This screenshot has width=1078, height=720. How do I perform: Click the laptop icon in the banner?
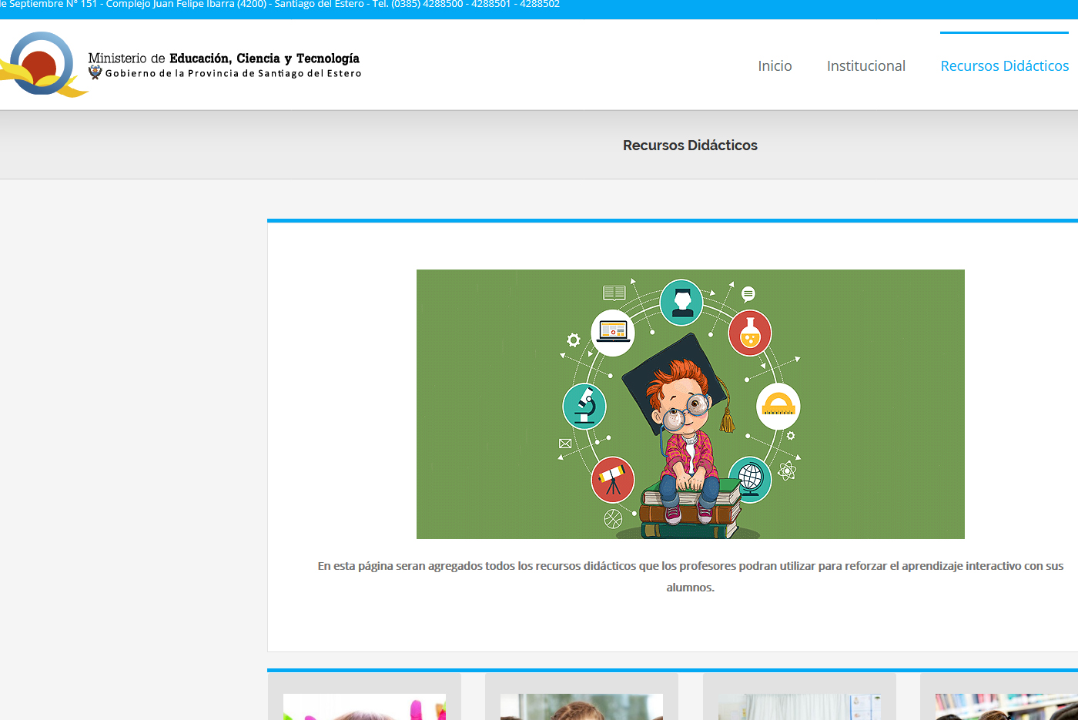(x=613, y=333)
